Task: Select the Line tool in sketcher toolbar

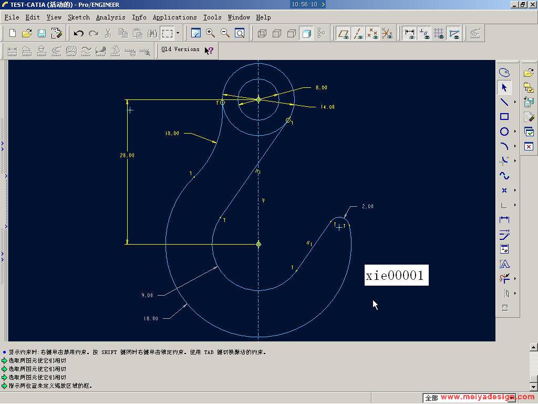Action: click(x=504, y=102)
